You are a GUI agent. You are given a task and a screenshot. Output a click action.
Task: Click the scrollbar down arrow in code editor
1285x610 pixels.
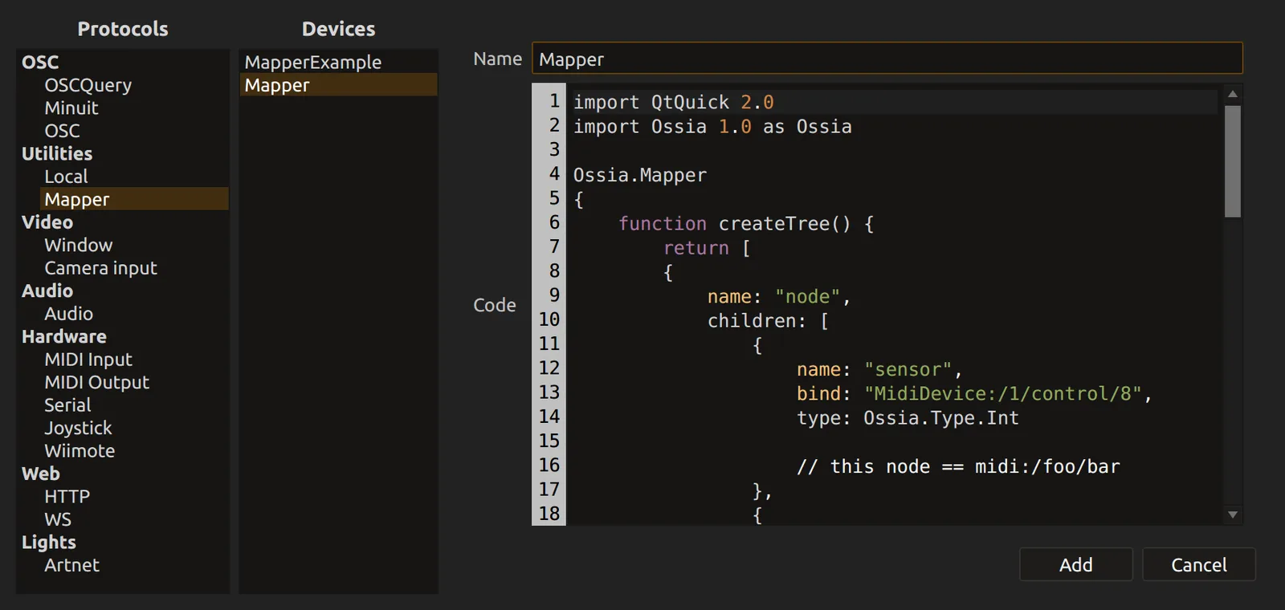(x=1233, y=514)
